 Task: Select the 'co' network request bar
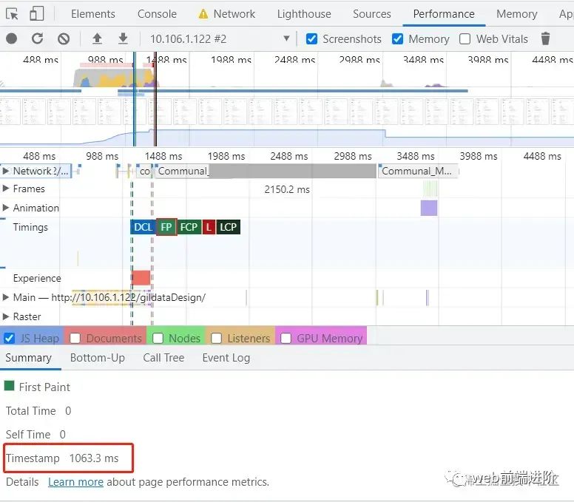pos(144,171)
